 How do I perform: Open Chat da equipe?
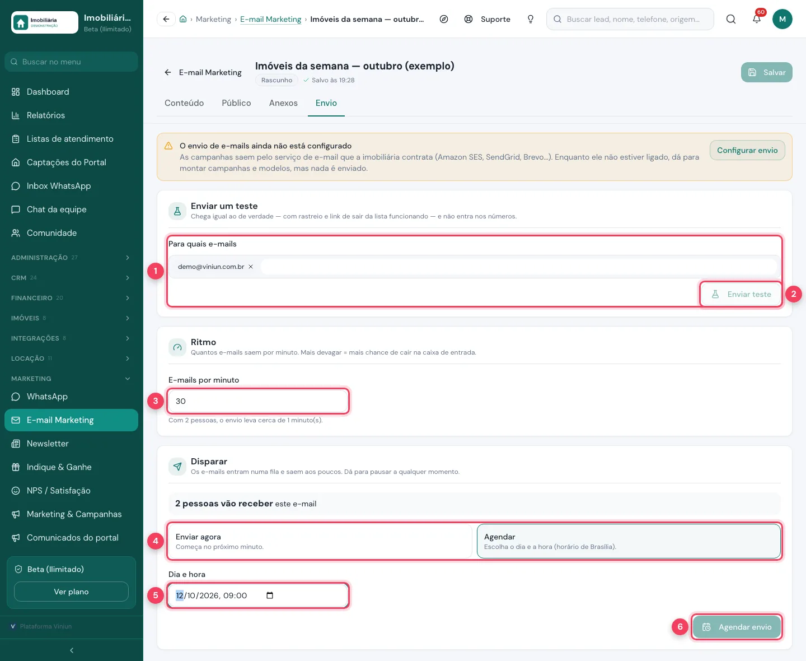71,210
